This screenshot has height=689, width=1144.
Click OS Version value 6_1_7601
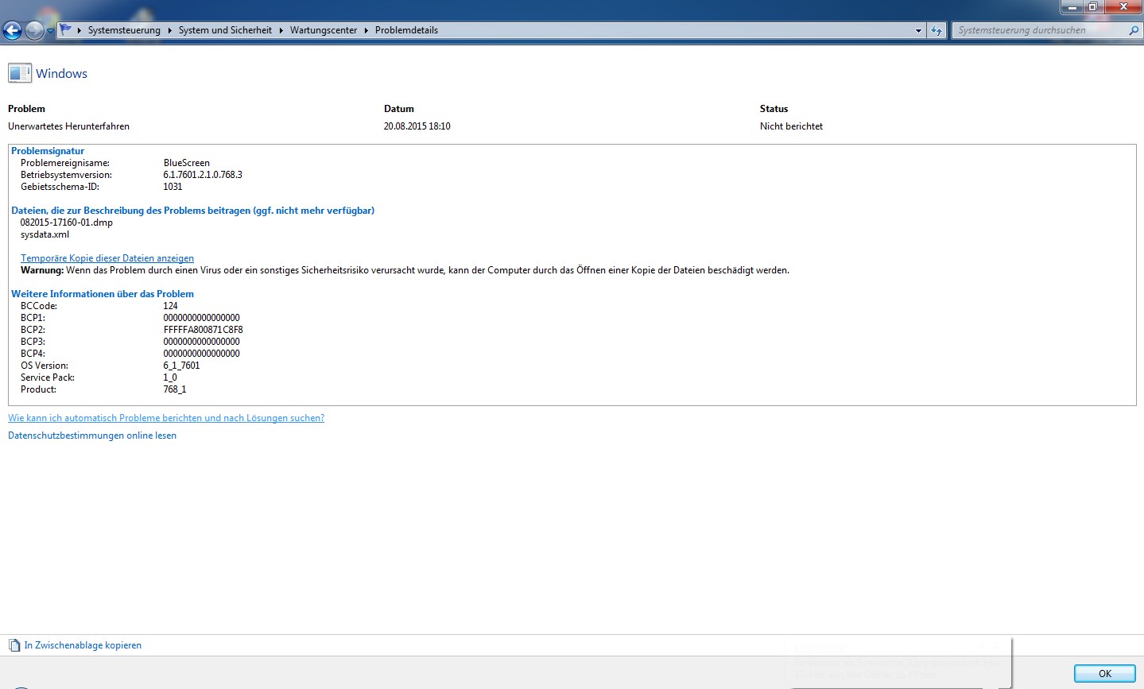pyautogui.click(x=181, y=366)
